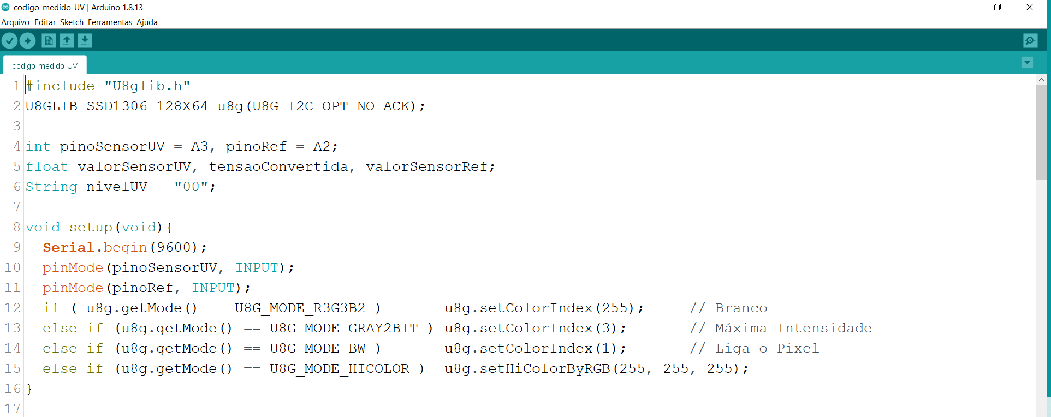Viewport: 1051px width, 417px height.
Task: Open the Ajuda menu
Action: tap(147, 22)
